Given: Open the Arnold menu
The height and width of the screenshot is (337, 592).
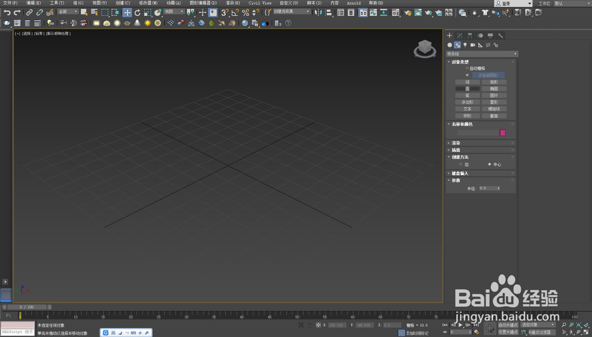Looking at the screenshot, I should pyautogui.click(x=354, y=3).
